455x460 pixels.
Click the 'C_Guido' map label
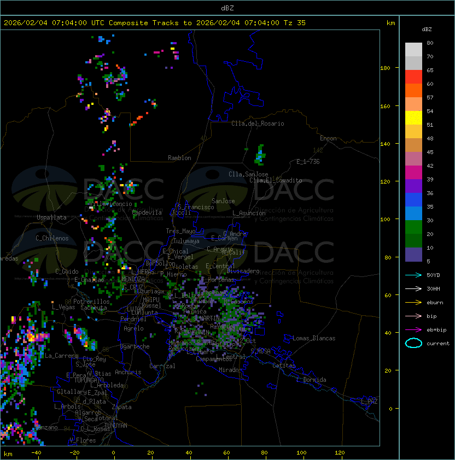[x=67, y=272]
